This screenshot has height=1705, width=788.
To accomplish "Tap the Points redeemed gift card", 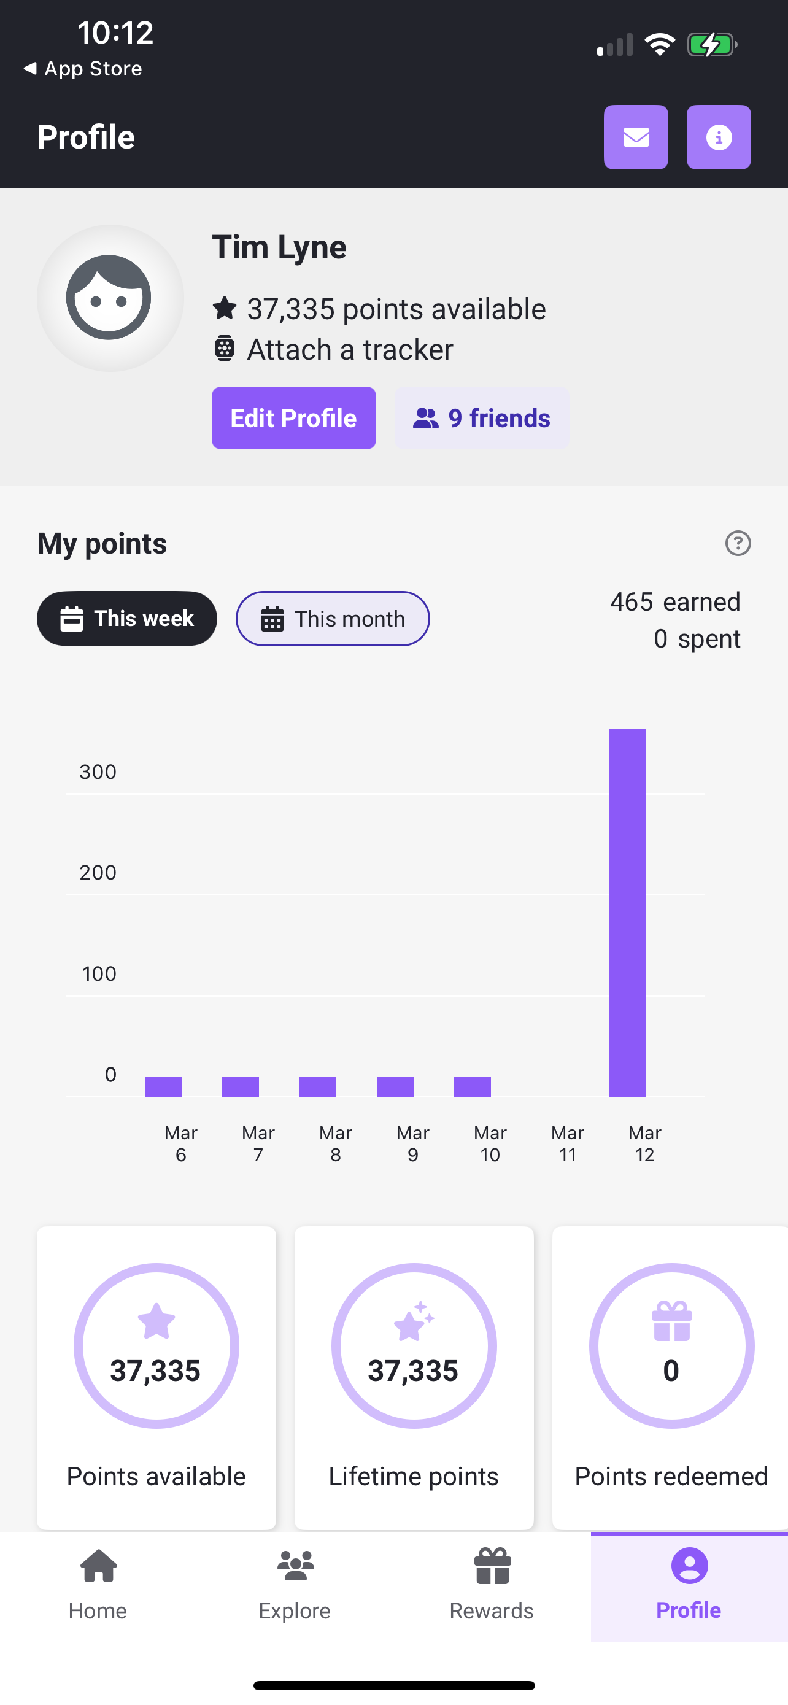I will [670, 1377].
